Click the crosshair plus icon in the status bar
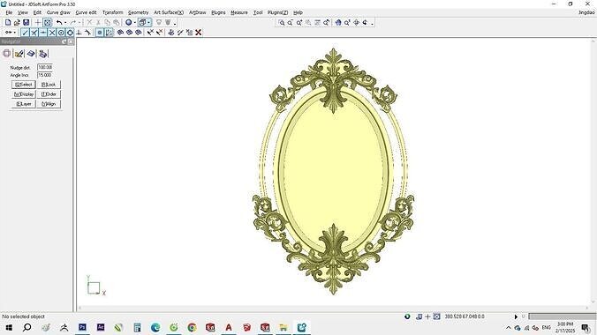The height and width of the screenshot is (335, 597). click(427, 316)
